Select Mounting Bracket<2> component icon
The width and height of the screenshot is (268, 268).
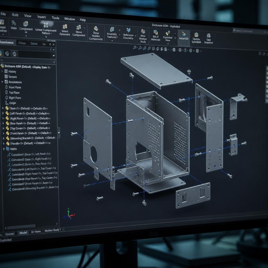point(8,138)
